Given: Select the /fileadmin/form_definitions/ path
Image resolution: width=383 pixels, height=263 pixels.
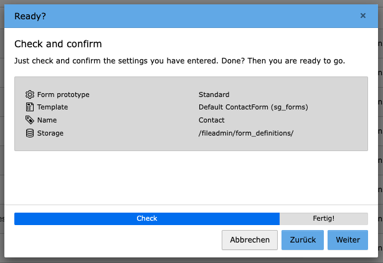Looking at the screenshot, I should [x=246, y=133].
